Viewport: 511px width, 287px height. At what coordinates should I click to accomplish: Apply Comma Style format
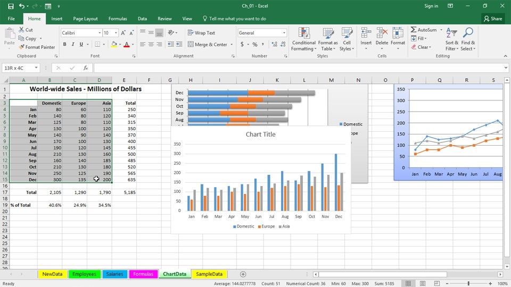(x=263, y=44)
